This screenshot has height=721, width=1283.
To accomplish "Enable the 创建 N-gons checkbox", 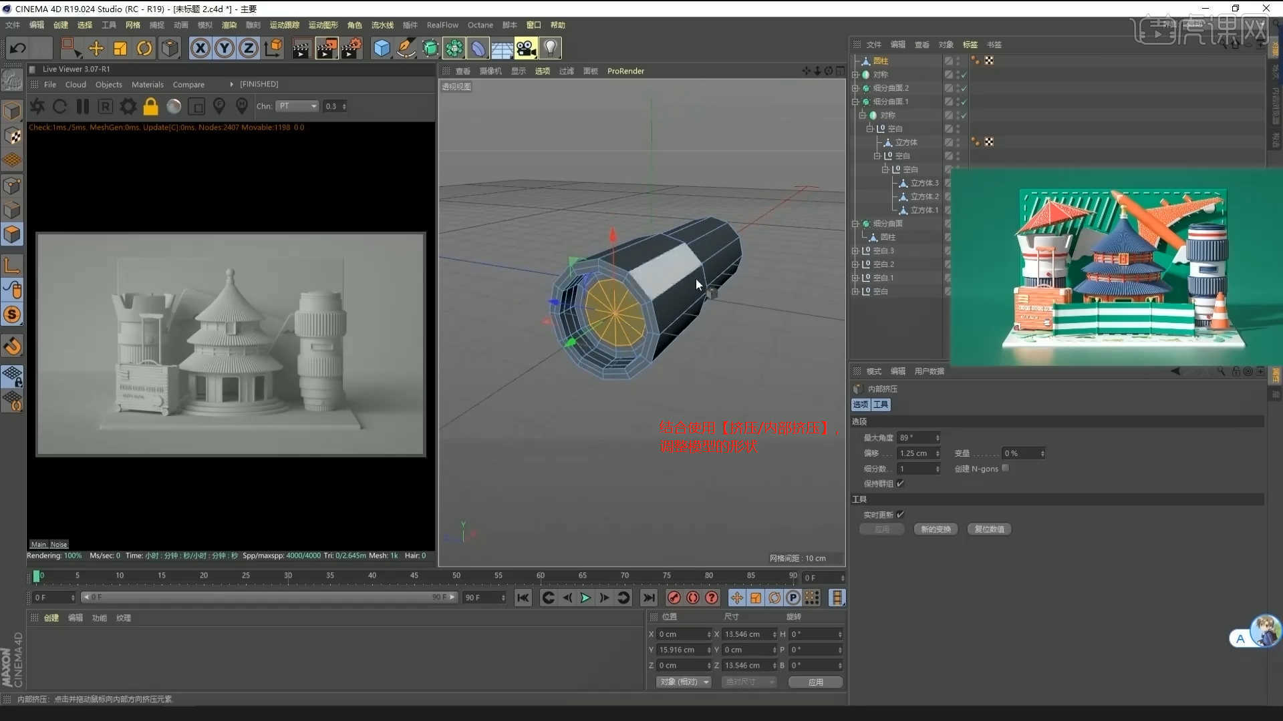I will (1006, 468).
